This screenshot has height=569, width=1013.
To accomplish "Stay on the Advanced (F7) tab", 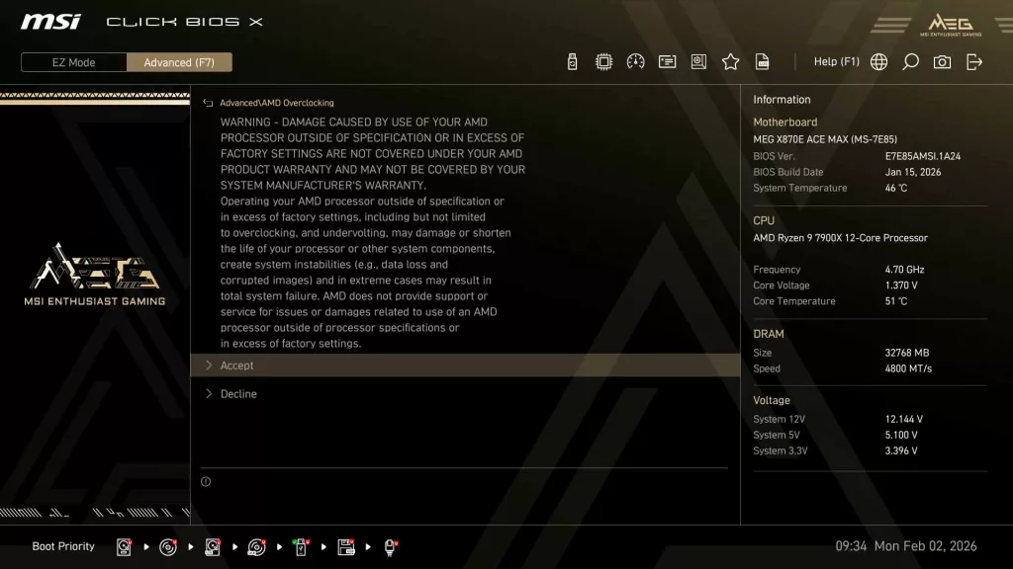I will [x=179, y=61].
